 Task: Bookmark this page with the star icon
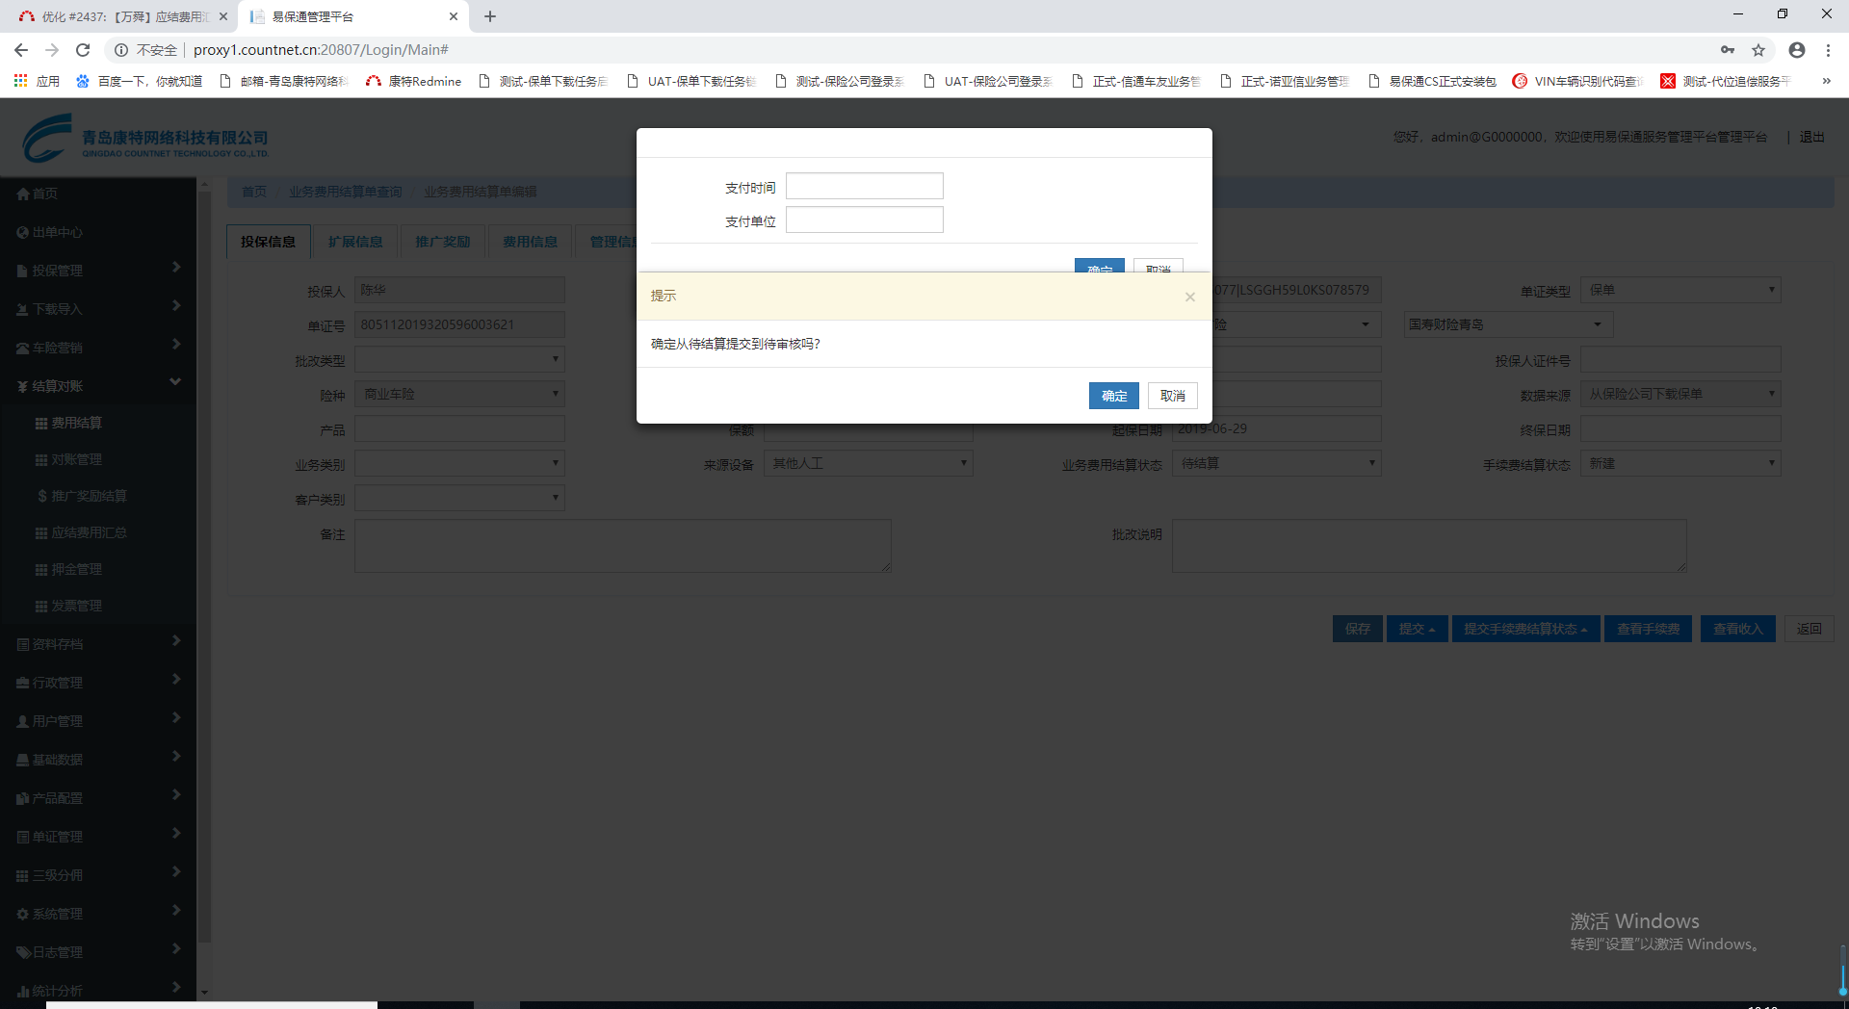pos(1758,50)
